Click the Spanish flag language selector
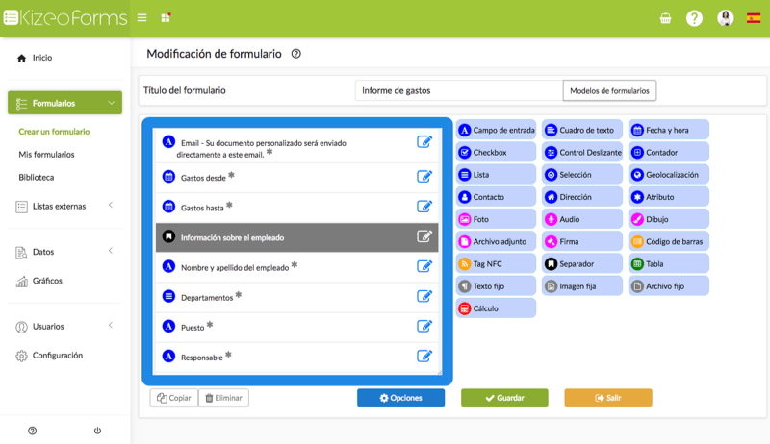Screen dimensions: 770x444 pos(754,18)
